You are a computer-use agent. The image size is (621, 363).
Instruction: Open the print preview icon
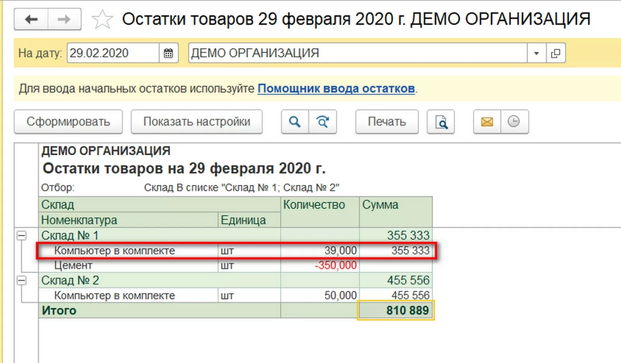pos(441,122)
